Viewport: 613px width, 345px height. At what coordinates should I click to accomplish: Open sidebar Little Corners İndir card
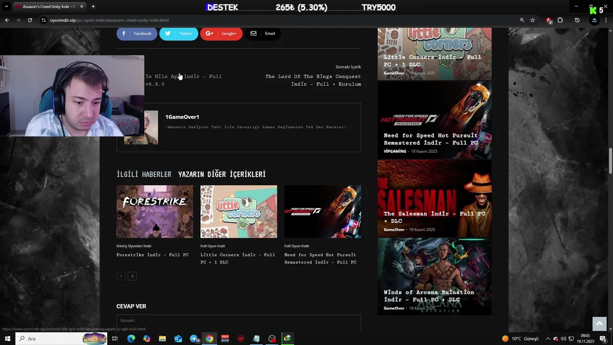pos(434,54)
